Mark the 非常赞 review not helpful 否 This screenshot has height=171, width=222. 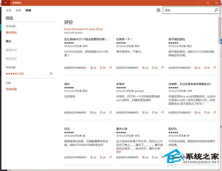coord(207,113)
